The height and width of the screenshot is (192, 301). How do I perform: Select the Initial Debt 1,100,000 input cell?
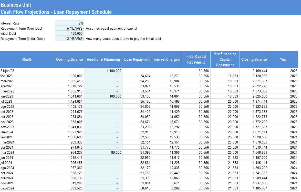tap(69, 33)
